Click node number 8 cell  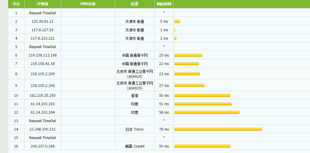pos(16,74)
